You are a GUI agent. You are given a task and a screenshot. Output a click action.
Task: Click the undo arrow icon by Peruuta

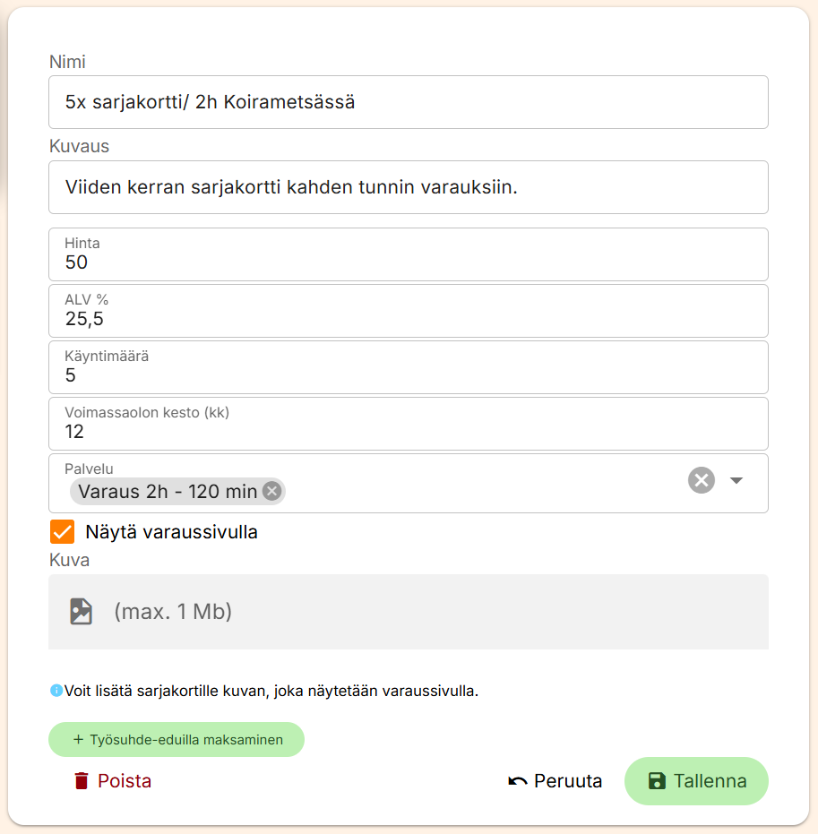click(x=518, y=781)
